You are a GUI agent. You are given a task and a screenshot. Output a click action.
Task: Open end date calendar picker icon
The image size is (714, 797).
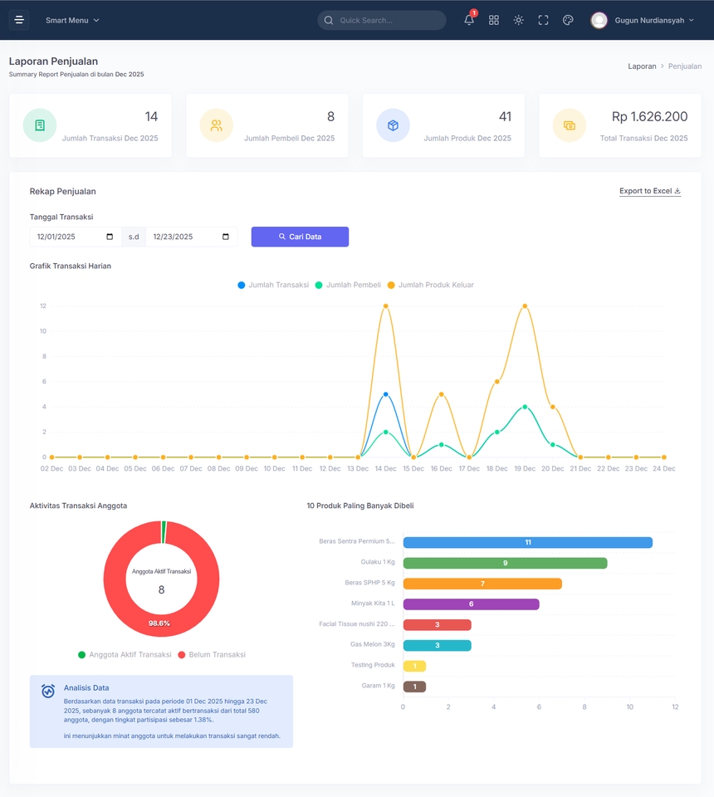point(226,237)
